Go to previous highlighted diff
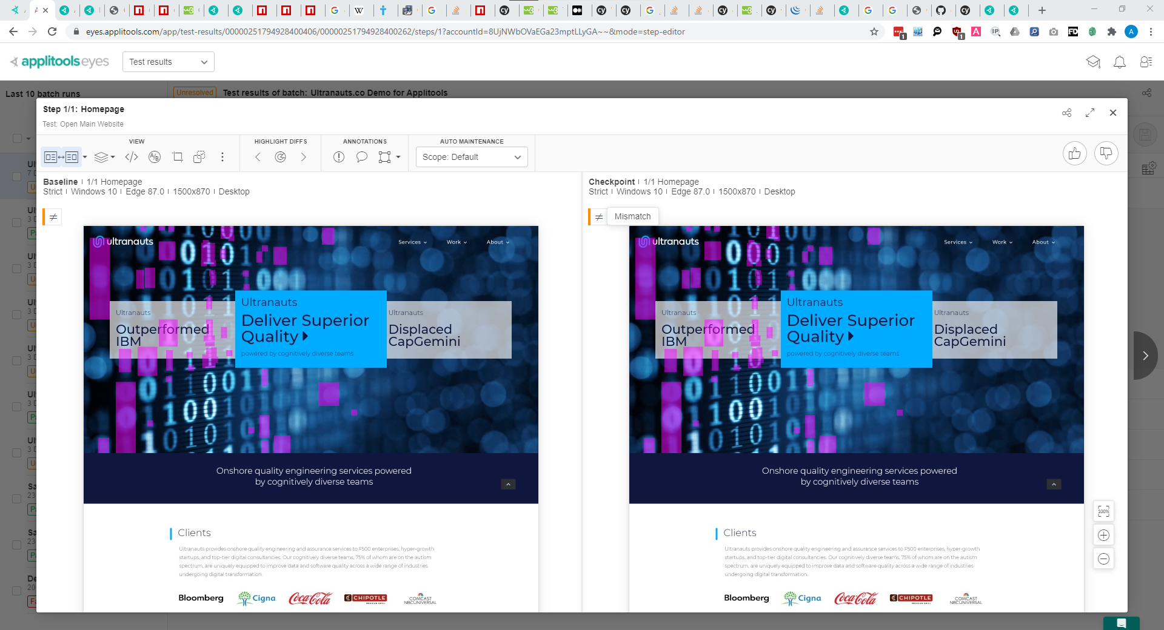Image resolution: width=1164 pixels, height=630 pixels. click(258, 157)
